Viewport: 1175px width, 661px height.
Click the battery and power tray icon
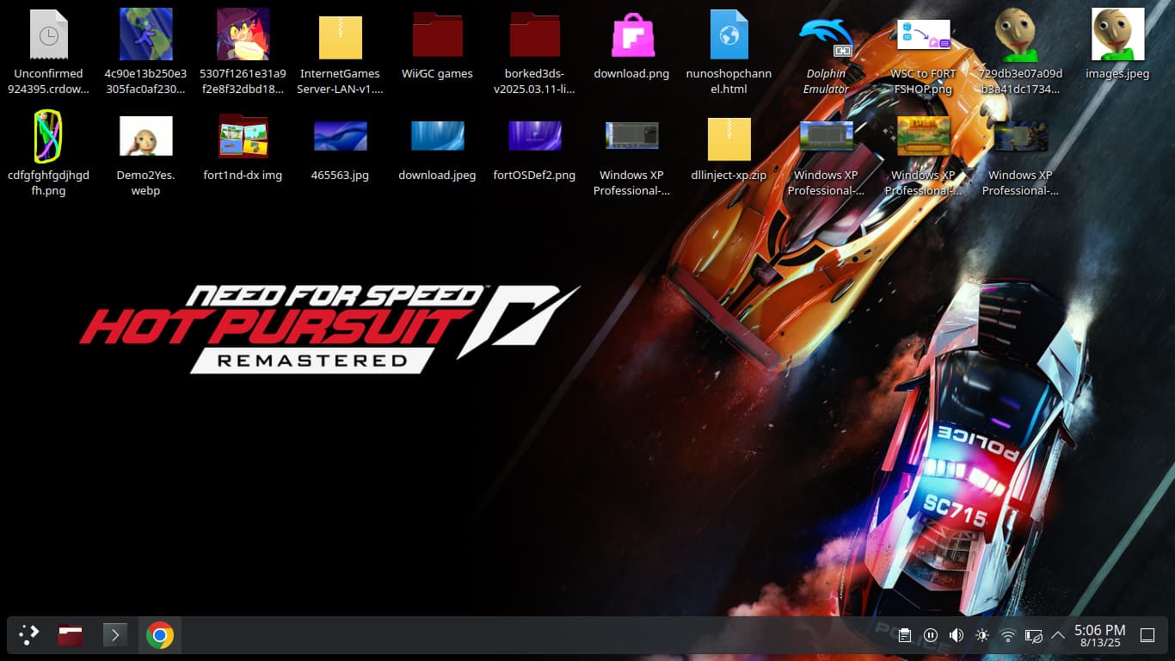point(1033,635)
